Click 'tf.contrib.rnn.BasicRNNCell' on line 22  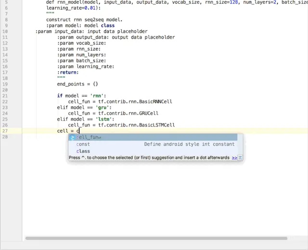coord(135,101)
